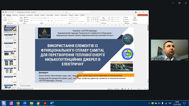Click the Redo arrow in quick access toolbar
The width and height of the screenshot is (189, 106).
11,12
